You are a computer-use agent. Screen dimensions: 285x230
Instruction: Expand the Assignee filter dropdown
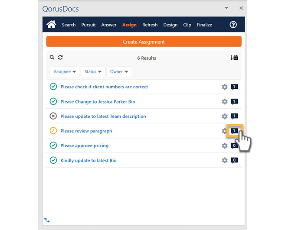(x=65, y=72)
